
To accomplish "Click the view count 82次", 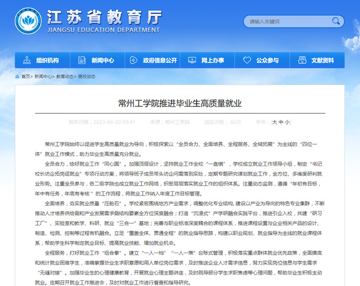I will [x=235, y=122].
